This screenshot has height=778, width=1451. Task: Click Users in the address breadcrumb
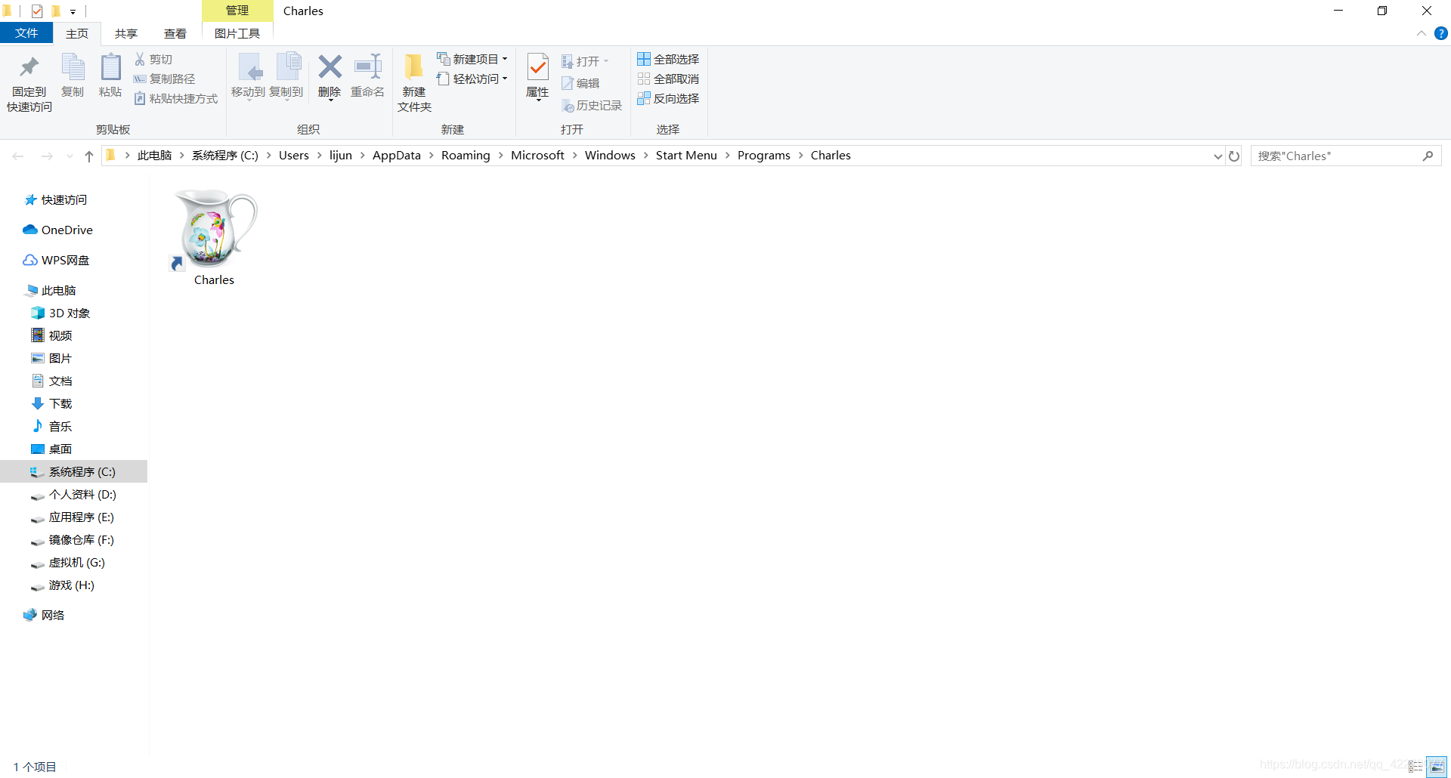[x=294, y=156]
